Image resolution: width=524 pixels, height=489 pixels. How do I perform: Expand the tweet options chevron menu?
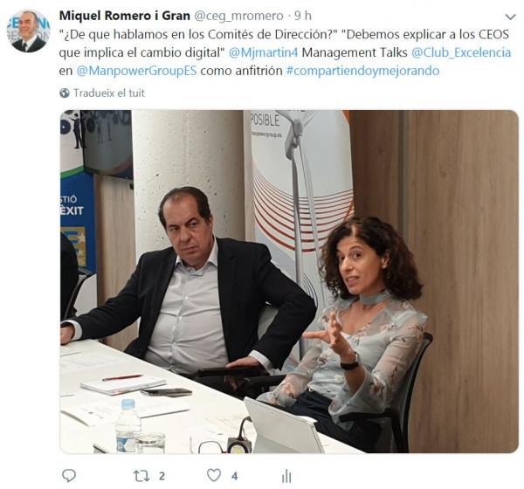[510, 17]
